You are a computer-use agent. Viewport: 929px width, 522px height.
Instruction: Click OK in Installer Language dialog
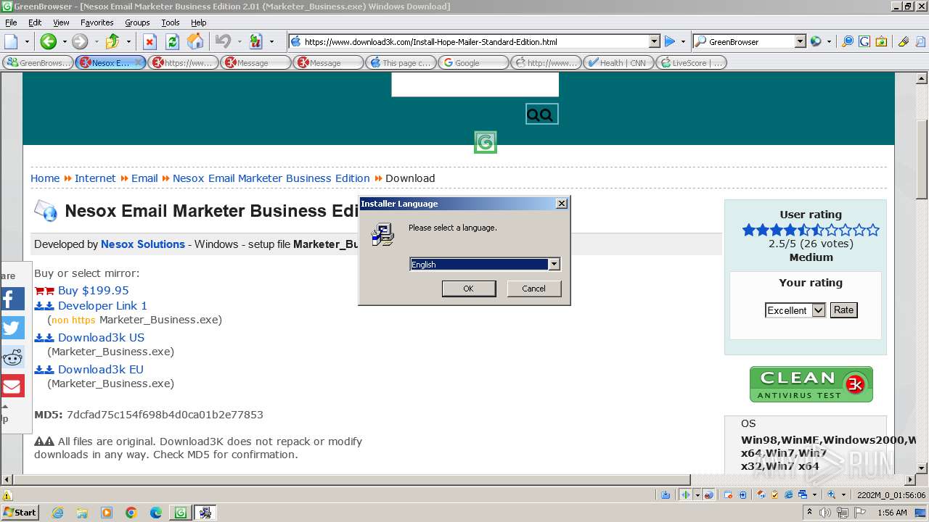coord(469,289)
